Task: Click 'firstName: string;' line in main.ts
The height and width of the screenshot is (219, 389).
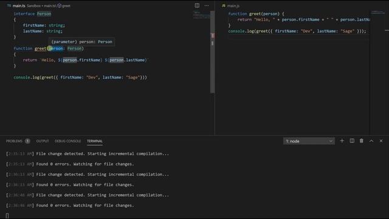Action: 44,26
